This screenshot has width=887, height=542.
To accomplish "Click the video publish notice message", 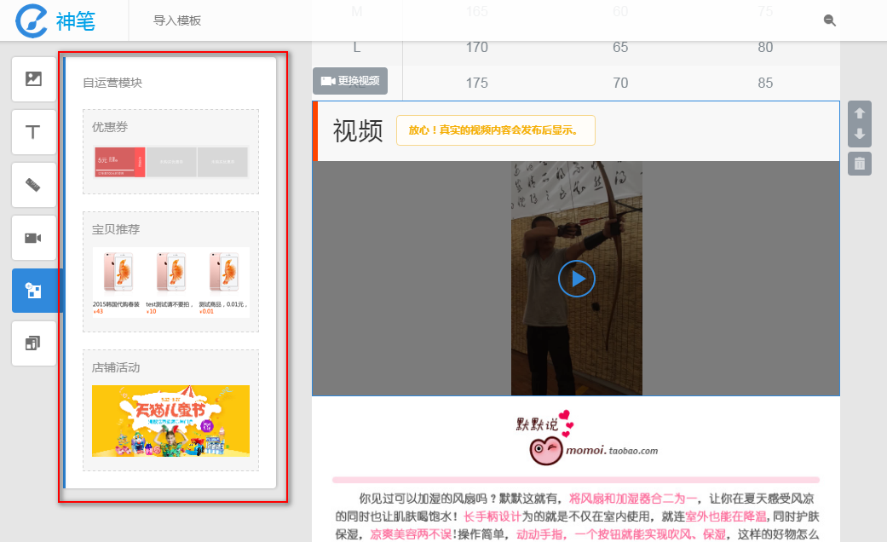I will pyautogui.click(x=495, y=130).
